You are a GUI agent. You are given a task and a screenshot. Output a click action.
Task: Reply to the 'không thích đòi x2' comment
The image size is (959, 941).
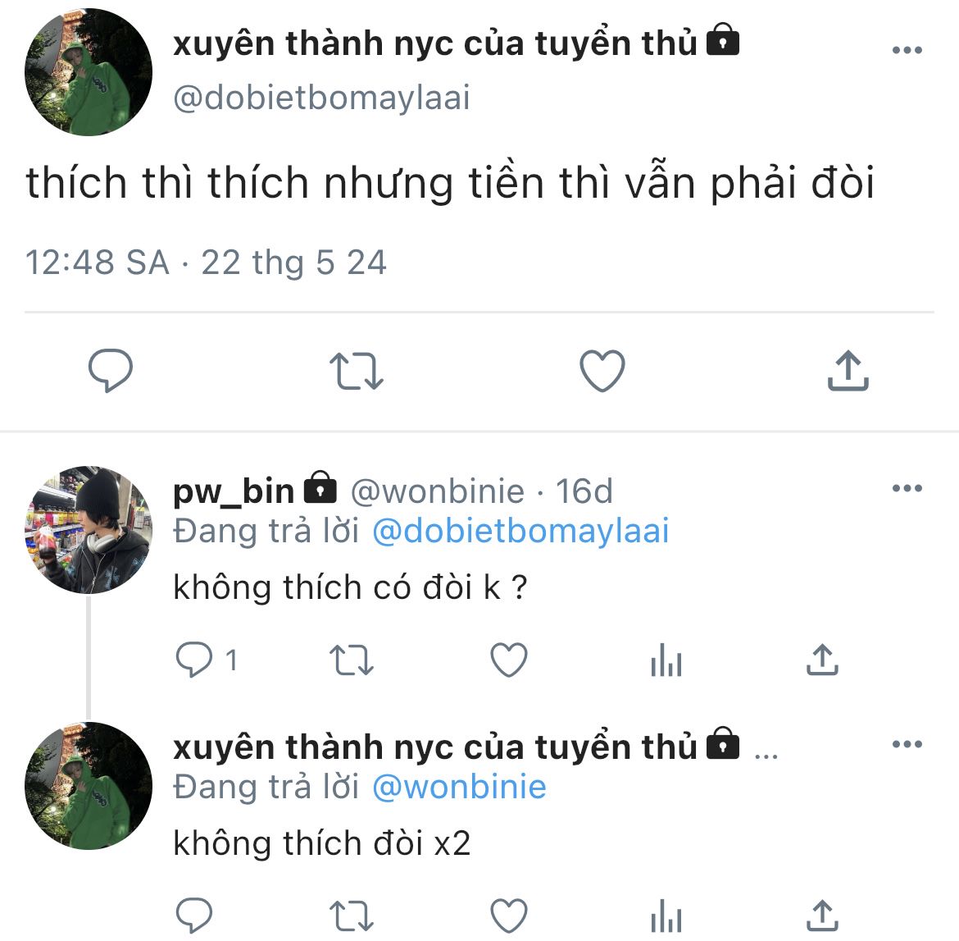194,916
